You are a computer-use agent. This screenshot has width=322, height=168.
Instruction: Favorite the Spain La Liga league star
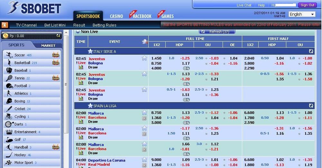pos(90,106)
